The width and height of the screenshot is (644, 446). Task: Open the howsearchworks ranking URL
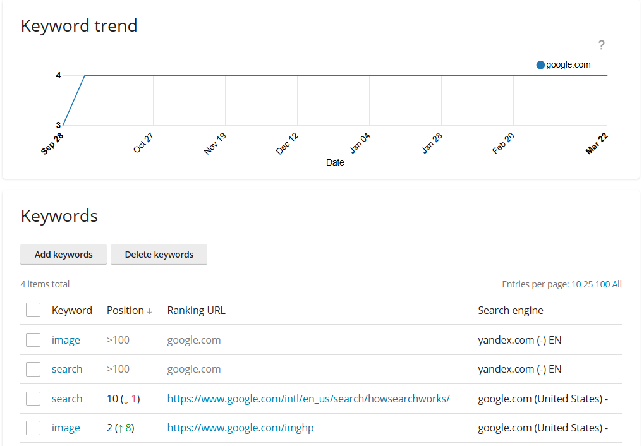(308, 399)
